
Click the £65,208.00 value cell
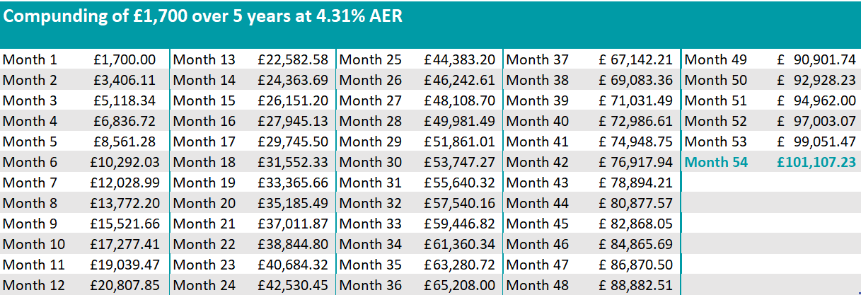coord(460,286)
